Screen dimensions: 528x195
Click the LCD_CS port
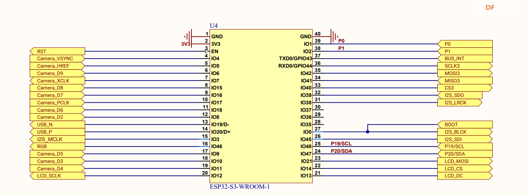click(x=465, y=169)
